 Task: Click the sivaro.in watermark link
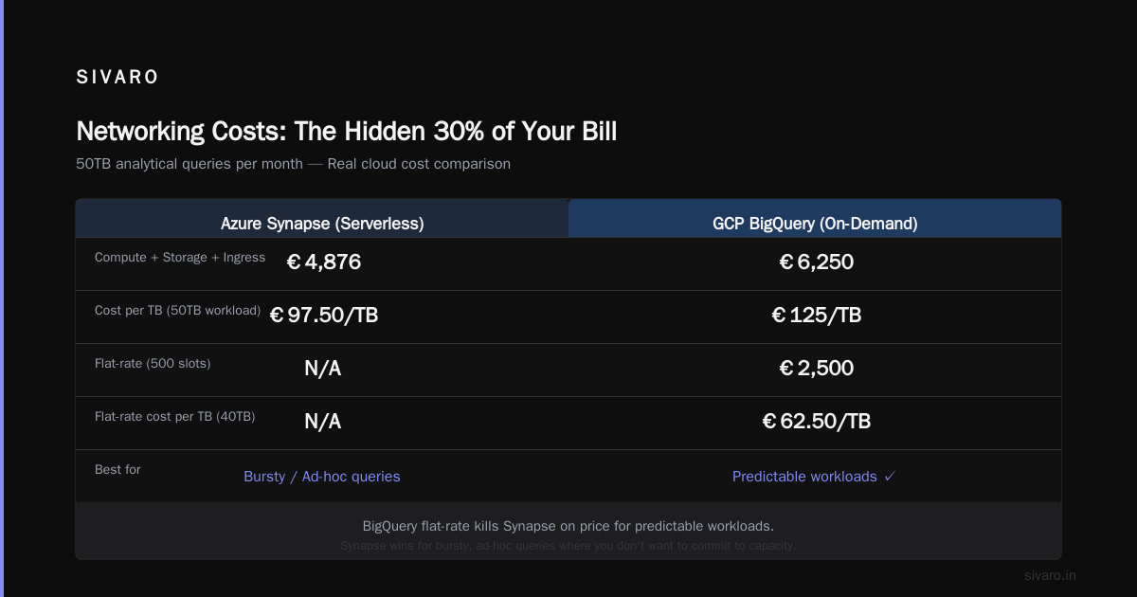pyautogui.click(x=1050, y=575)
